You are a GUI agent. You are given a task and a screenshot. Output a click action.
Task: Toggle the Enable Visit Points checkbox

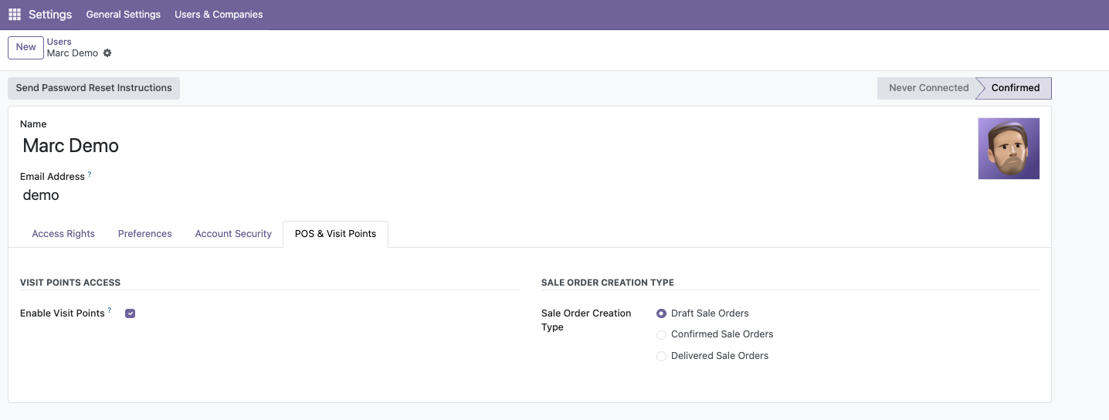[x=130, y=313]
